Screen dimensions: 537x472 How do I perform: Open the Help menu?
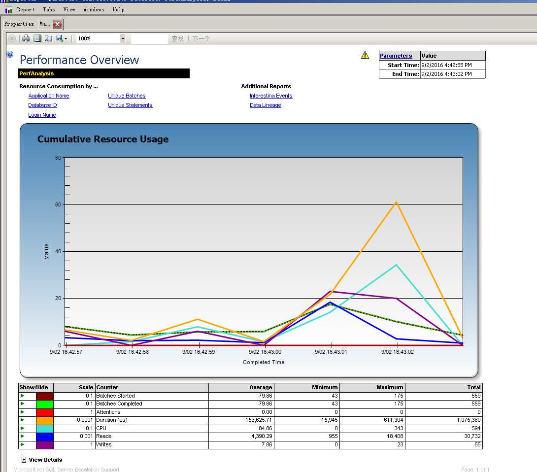coord(119,9)
